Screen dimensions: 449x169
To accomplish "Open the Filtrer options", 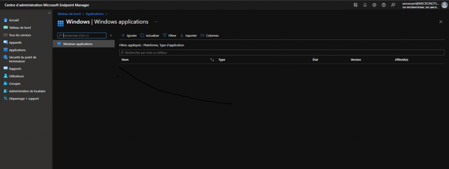I will point(170,35).
